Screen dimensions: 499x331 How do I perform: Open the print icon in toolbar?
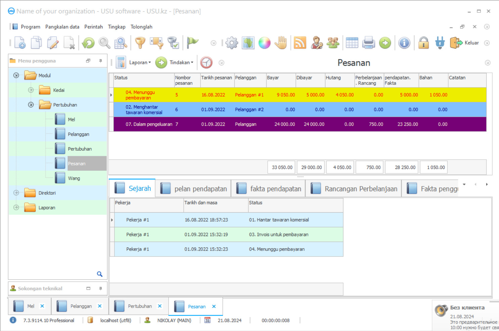click(x=368, y=43)
